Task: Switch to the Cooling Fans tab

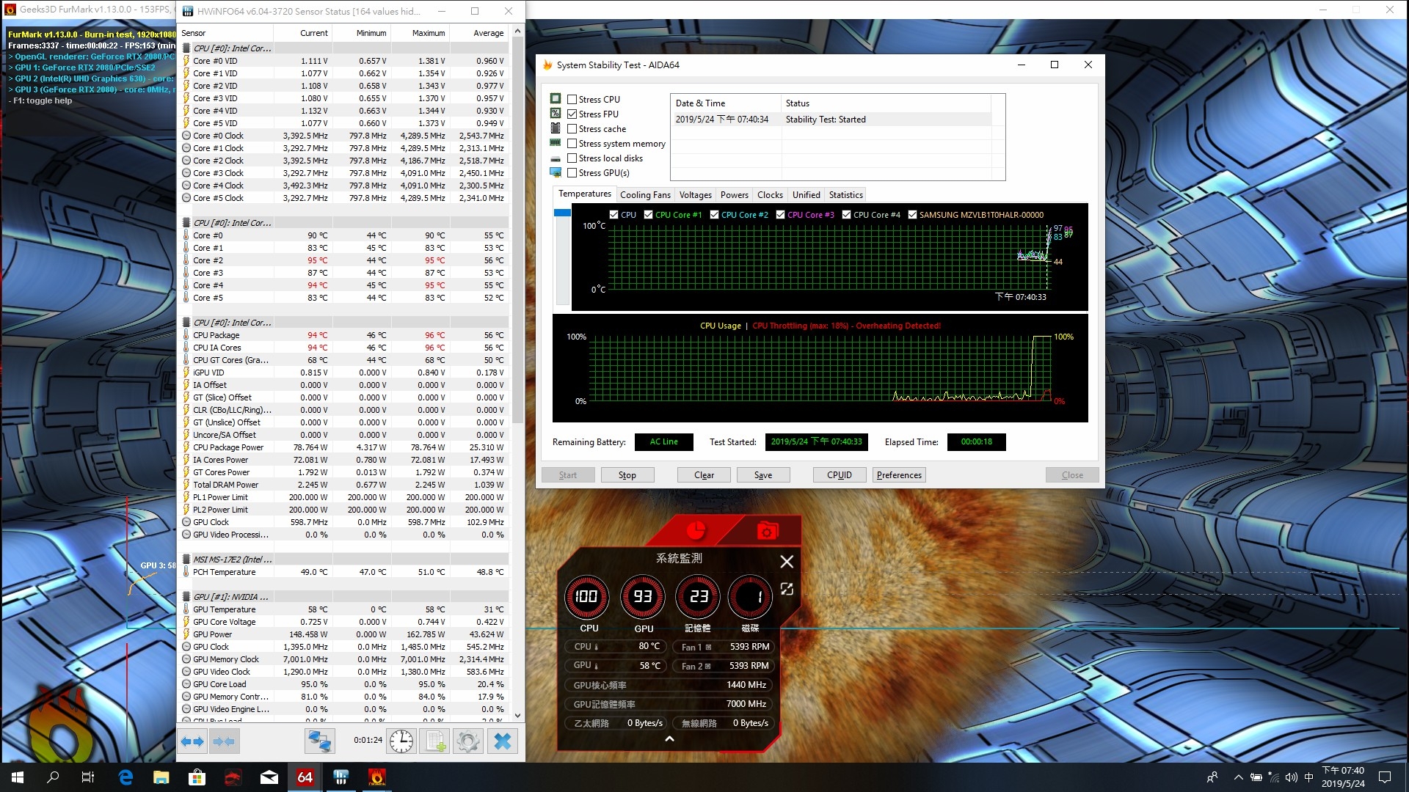Action: point(645,194)
